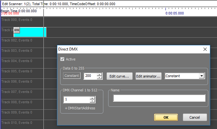Viewport: 217px width, 129px height.
Task: Open the Edit curve dialog
Action: (x=119, y=76)
